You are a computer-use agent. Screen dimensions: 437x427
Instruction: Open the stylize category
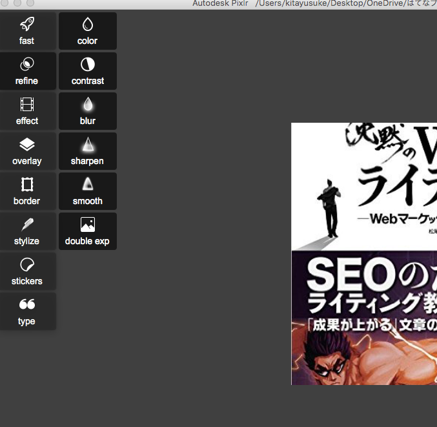tap(27, 231)
